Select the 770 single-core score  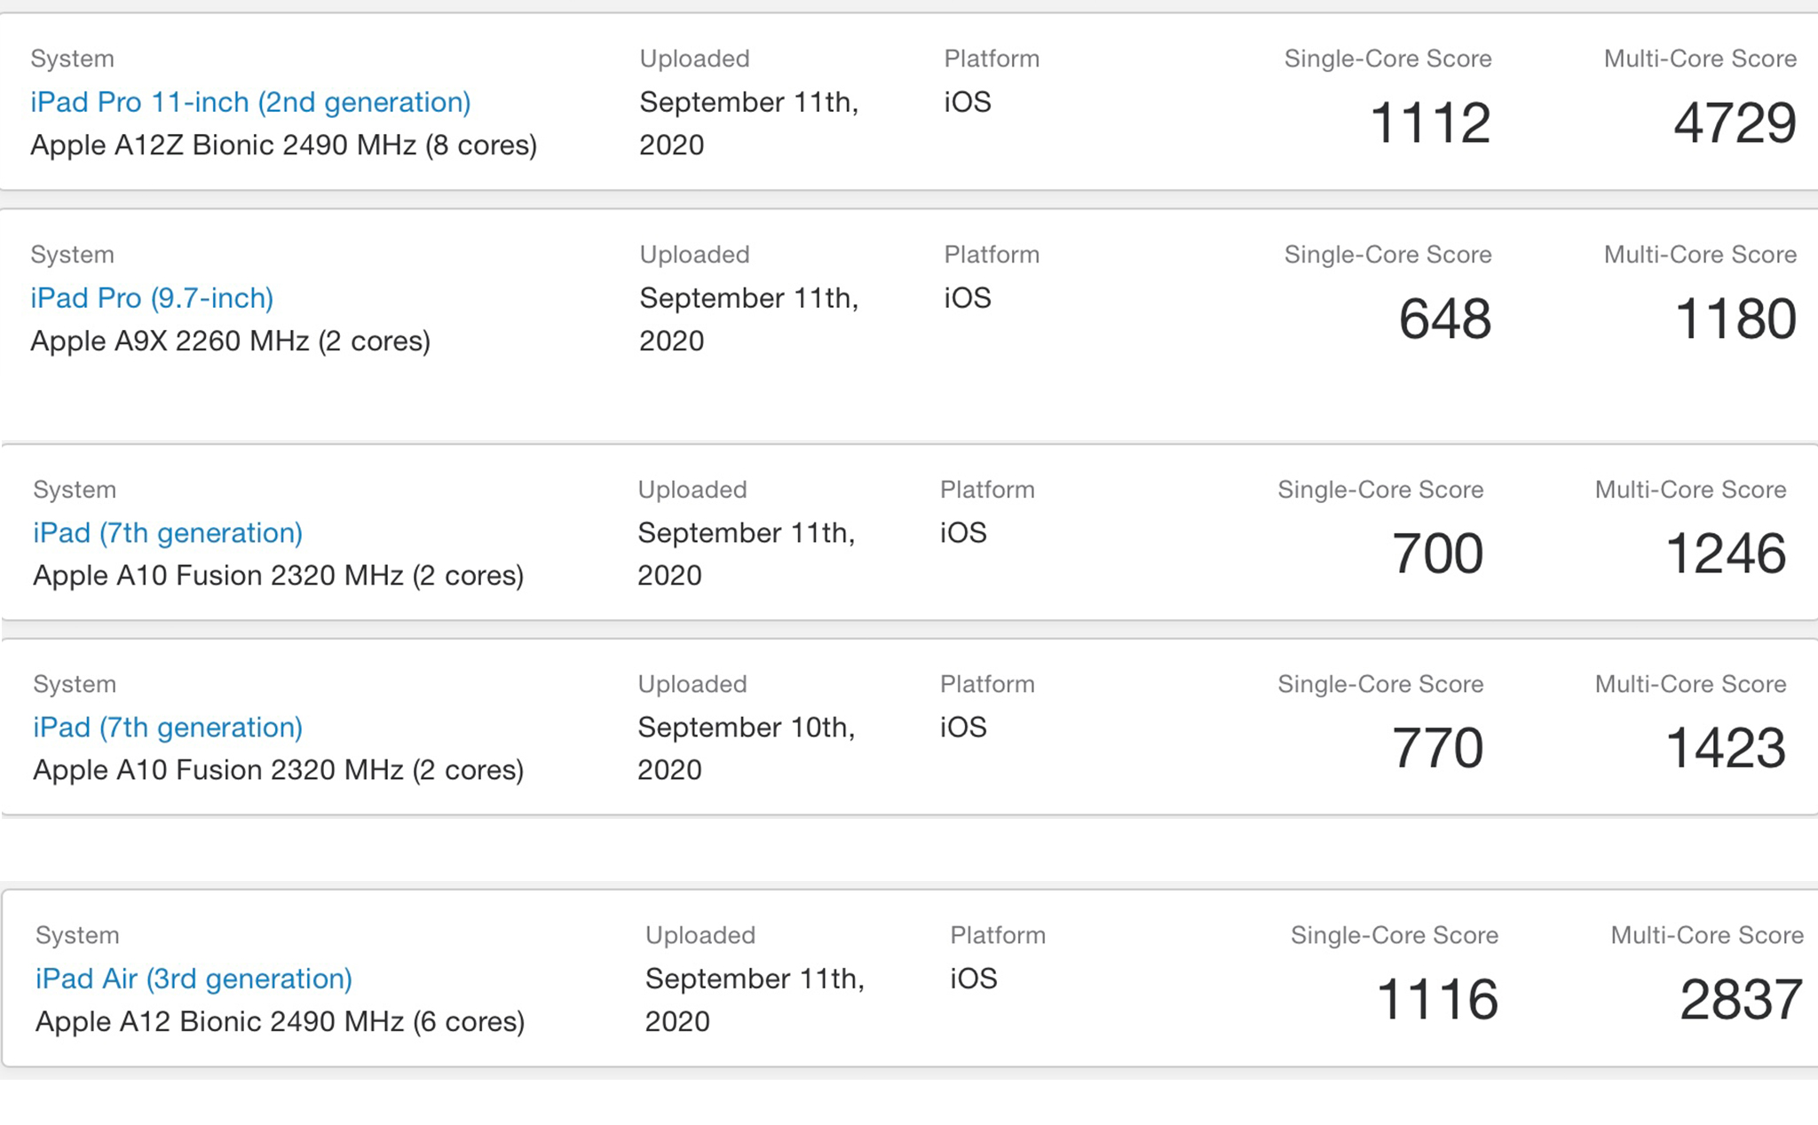pyautogui.click(x=1437, y=747)
